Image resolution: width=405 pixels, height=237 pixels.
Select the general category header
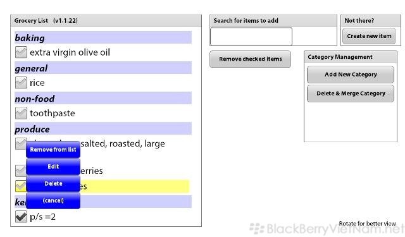[103, 68]
